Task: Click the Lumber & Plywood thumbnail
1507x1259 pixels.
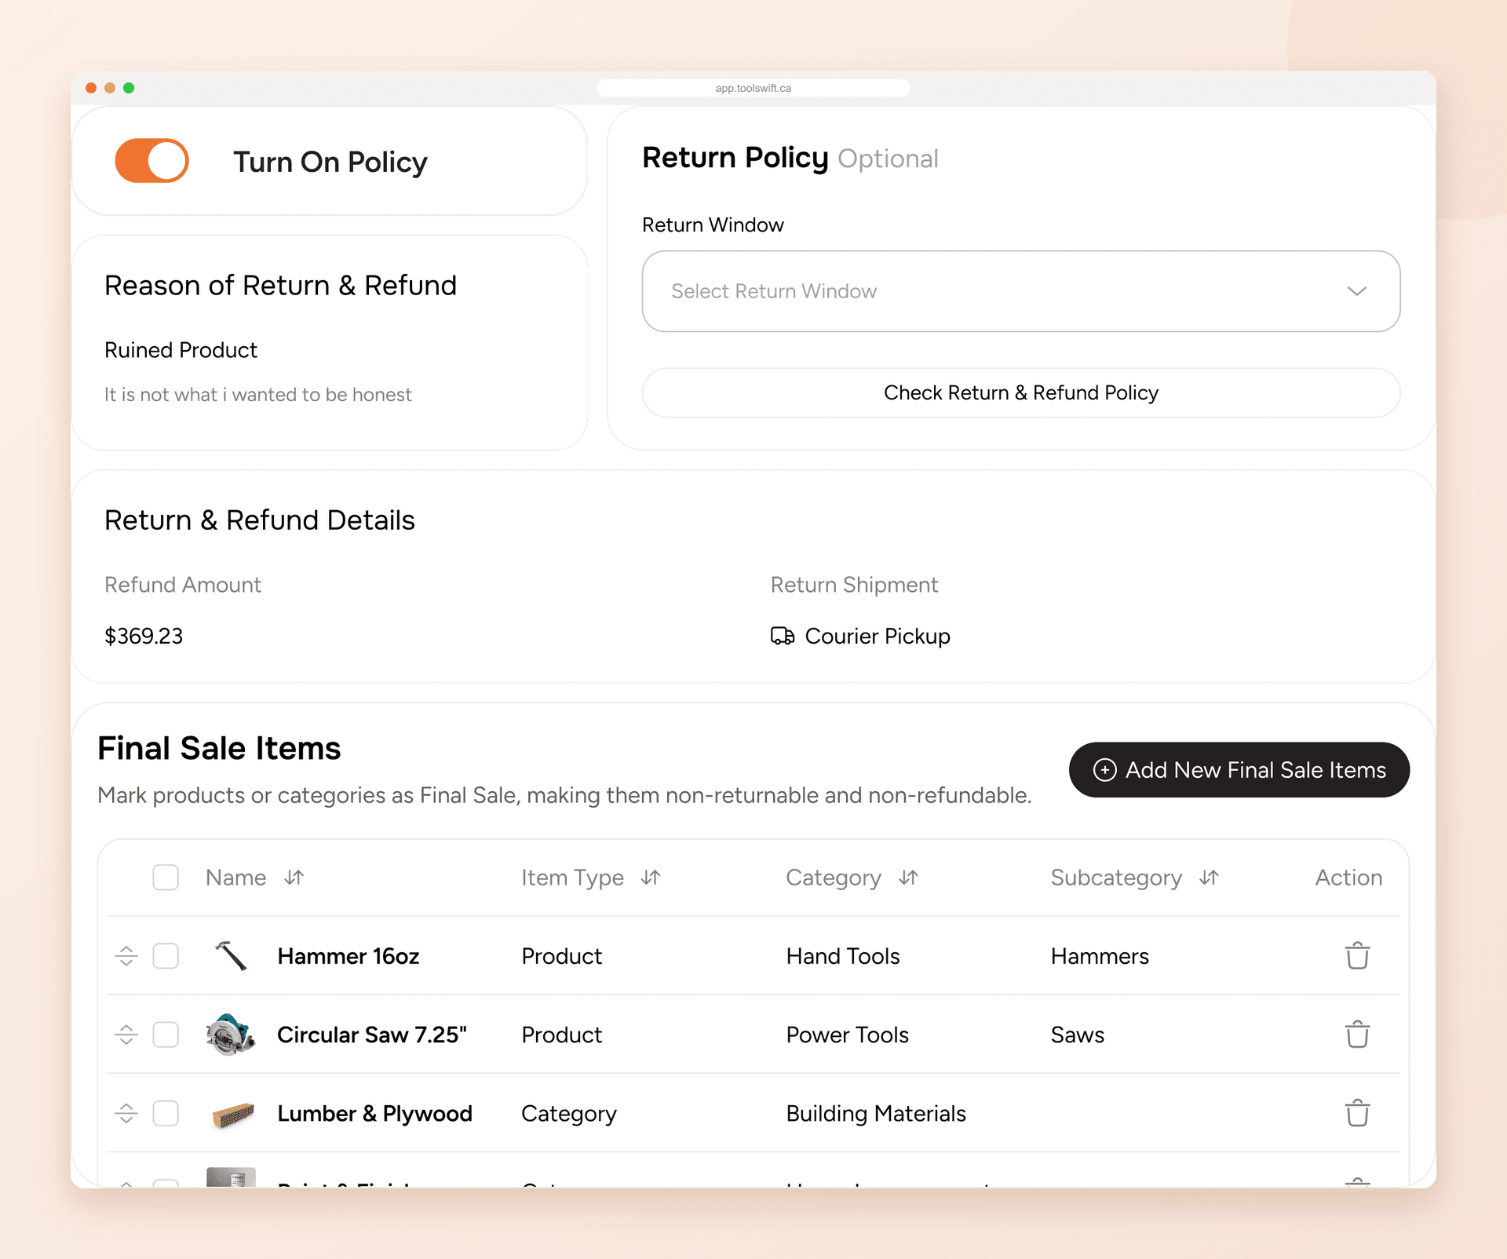Action: coord(233,1115)
